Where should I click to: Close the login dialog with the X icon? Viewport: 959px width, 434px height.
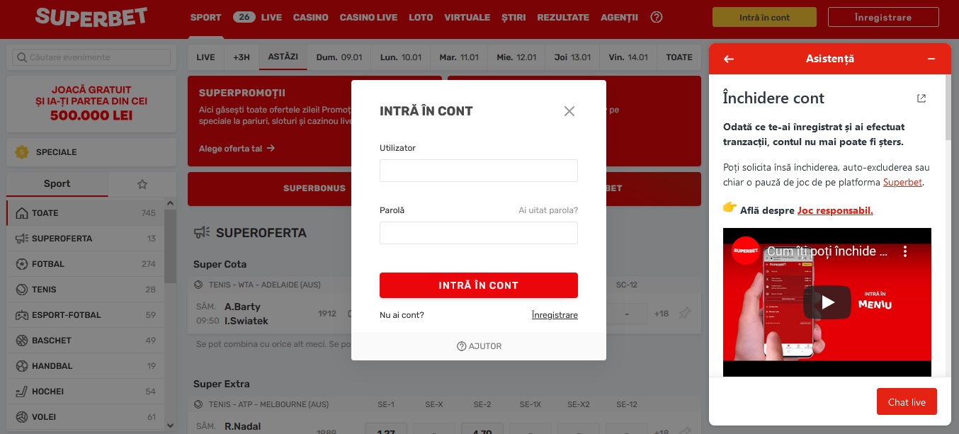click(569, 111)
